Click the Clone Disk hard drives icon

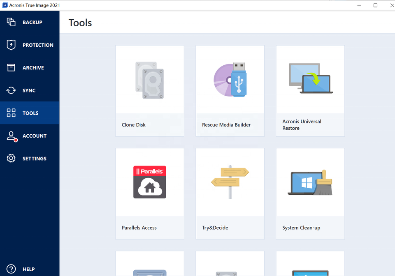click(x=150, y=80)
